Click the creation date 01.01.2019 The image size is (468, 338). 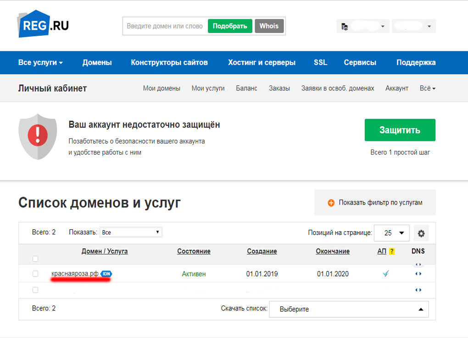pos(262,274)
